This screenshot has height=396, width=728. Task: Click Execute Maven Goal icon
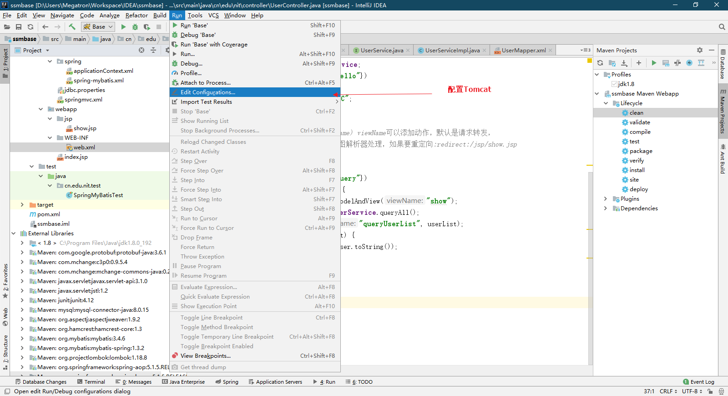click(x=666, y=63)
